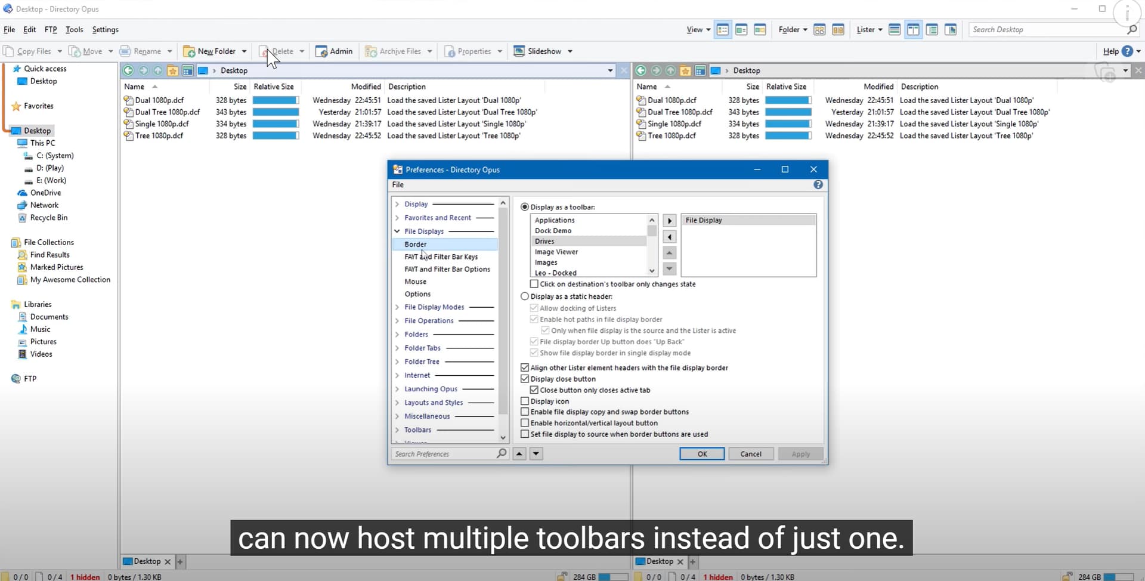Screen dimensions: 1145x581
Task: Click the second Folder layout icon
Action: click(x=838, y=30)
